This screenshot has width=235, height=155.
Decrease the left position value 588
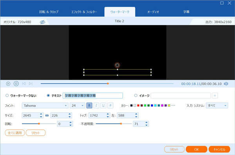point(136,117)
